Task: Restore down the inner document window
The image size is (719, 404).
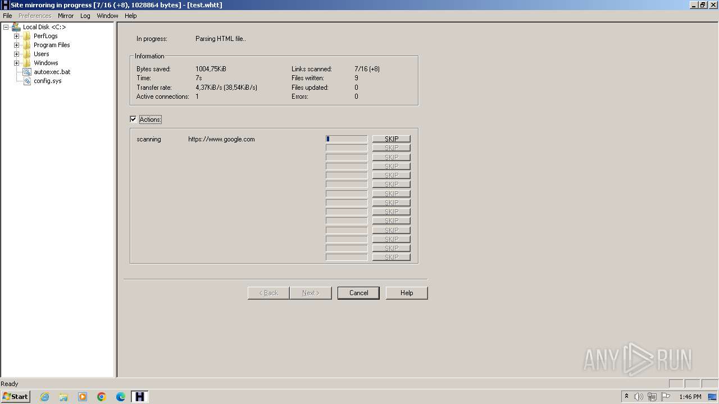Action: (x=703, y=4)
